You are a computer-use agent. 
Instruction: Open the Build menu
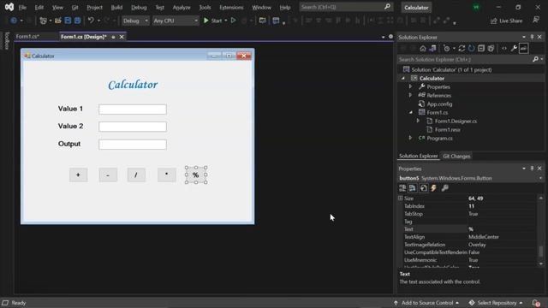pyautogui.click(x=116, y=8)
